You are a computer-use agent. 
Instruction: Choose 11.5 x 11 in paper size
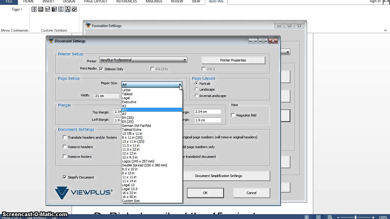coord(152,145)
